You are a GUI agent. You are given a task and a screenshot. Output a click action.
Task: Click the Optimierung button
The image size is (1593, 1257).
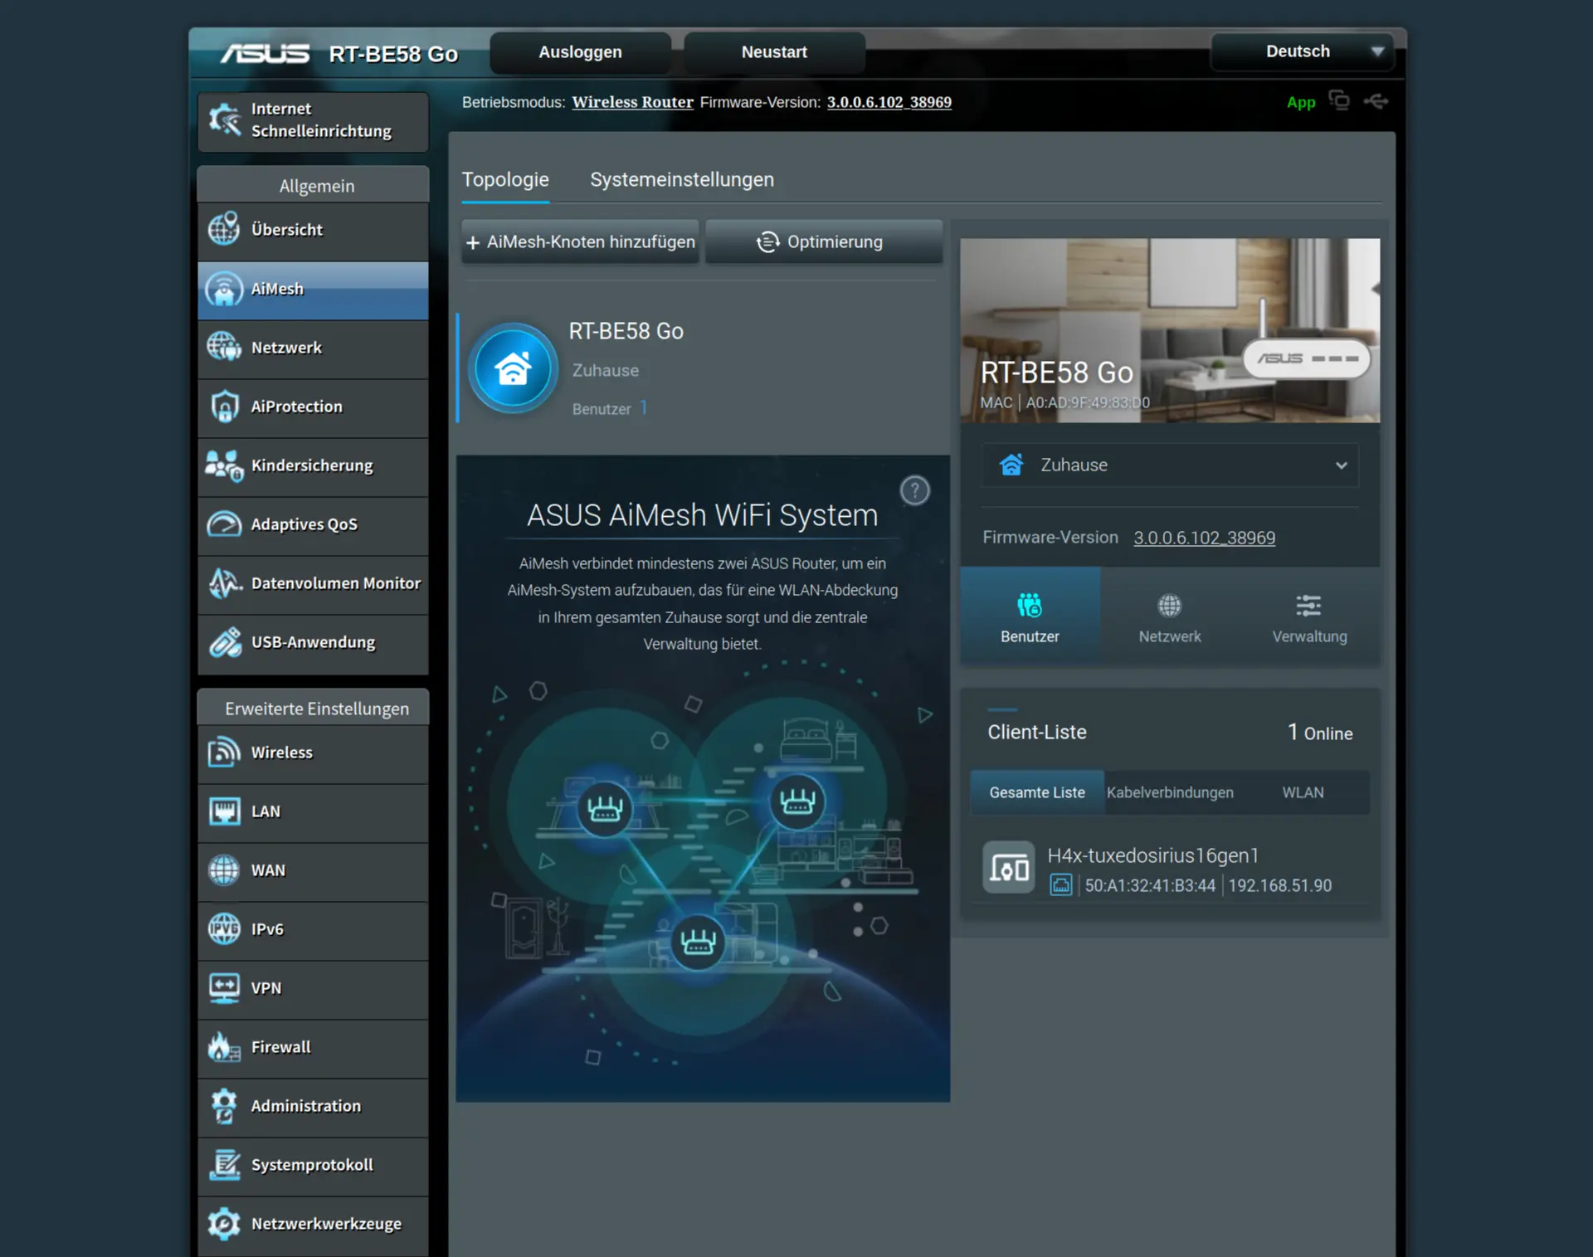coord(823,242)
